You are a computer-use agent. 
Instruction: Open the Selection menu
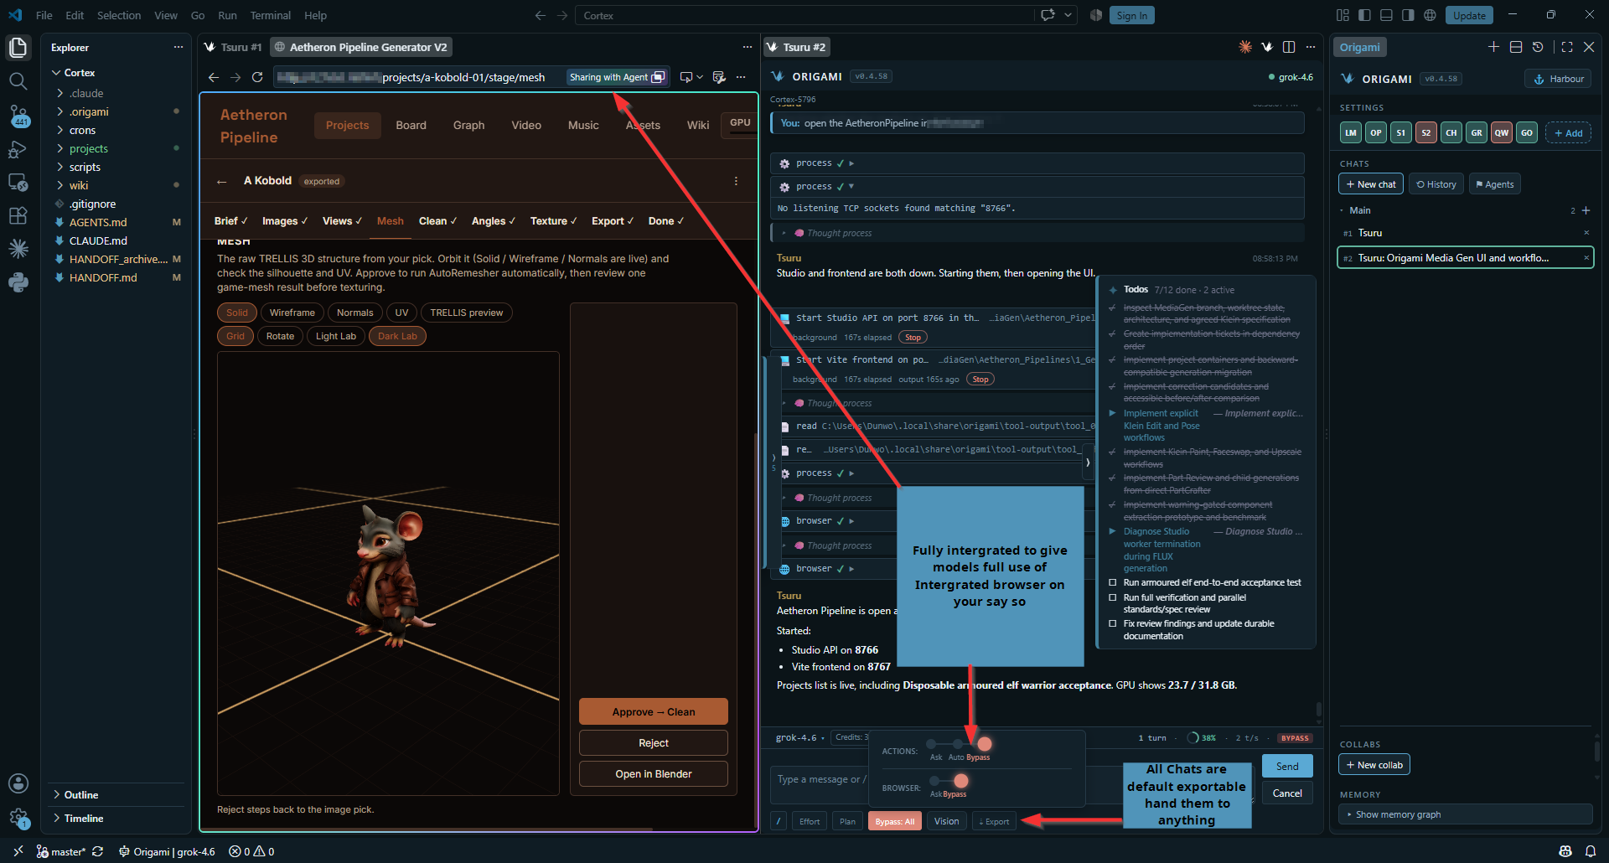tap(119, 15)
